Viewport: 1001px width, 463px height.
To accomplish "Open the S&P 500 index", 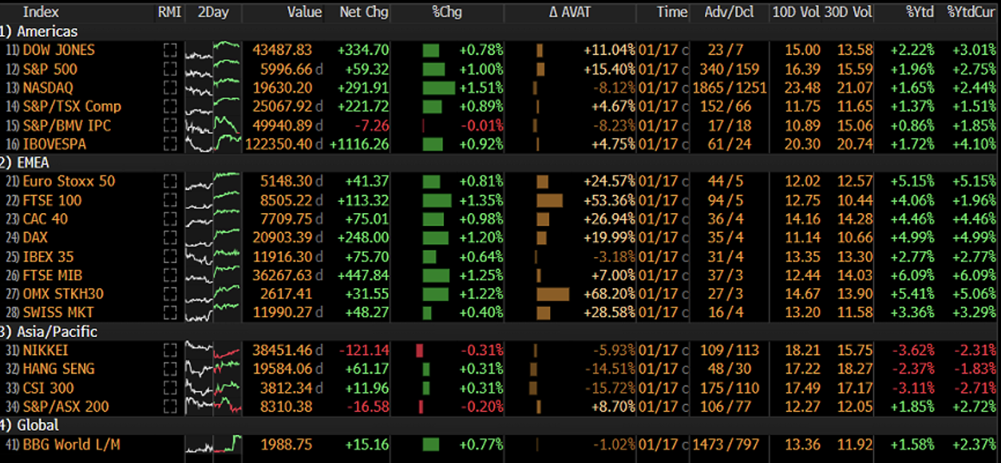I will 49,69.
